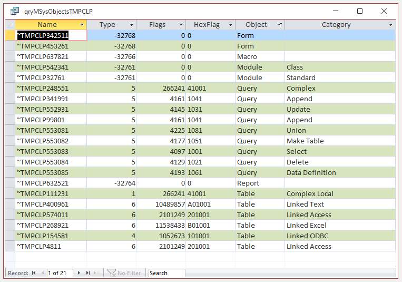The image size is (402, 282).
Task: Click the Category cell 'Linked Excel'
Action: tap(340, 225)
